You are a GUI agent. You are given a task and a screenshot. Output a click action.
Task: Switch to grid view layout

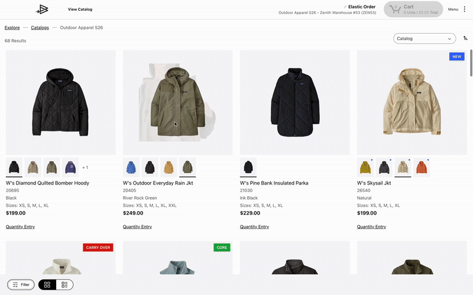pyautogui.click(x=47, y=284)
